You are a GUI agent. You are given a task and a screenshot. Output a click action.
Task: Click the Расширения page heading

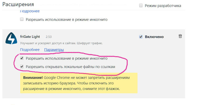18,4
